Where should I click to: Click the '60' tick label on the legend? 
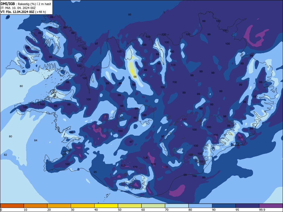pos(143,210)
